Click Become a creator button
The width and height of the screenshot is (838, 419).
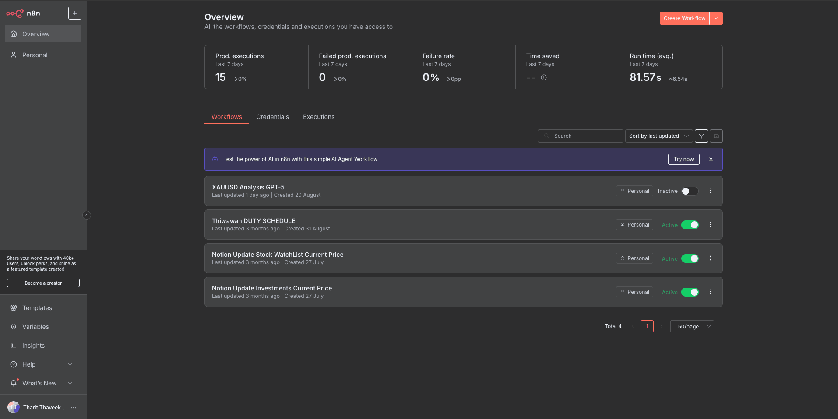coord(43,283)
